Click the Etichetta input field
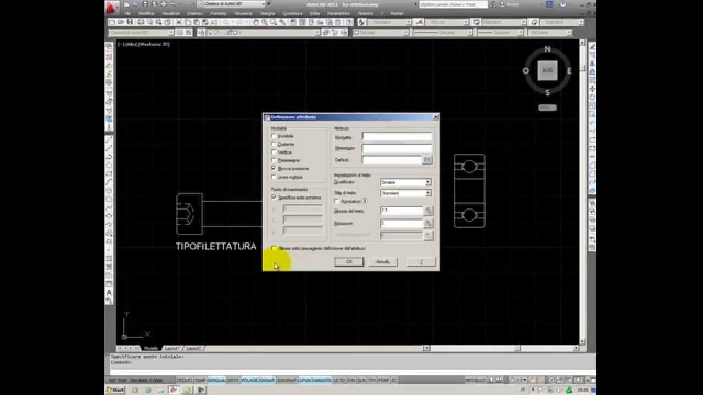The image size is (703, 395). [397, 137]
